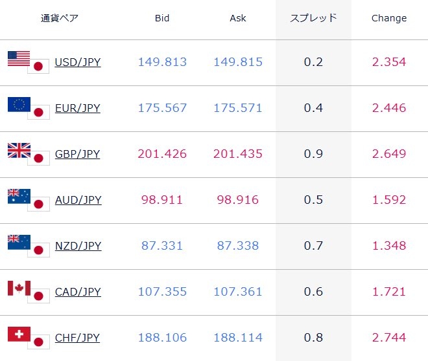Click the Canadian flag icon for CAD/JPY
Screen dimensions: 428x361
pos(18,288)
